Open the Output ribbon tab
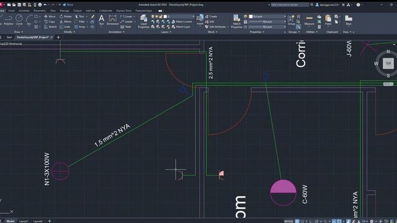 coord(78,11)
